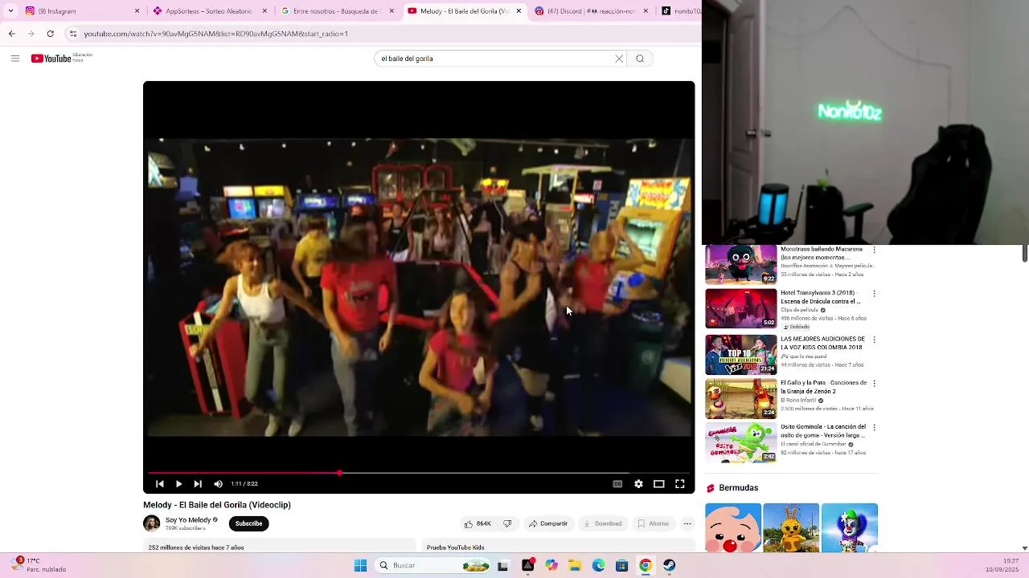Open options for Osito Gominola video
The width and height of the screenshot is (1029, 578).
pos(874,428)
